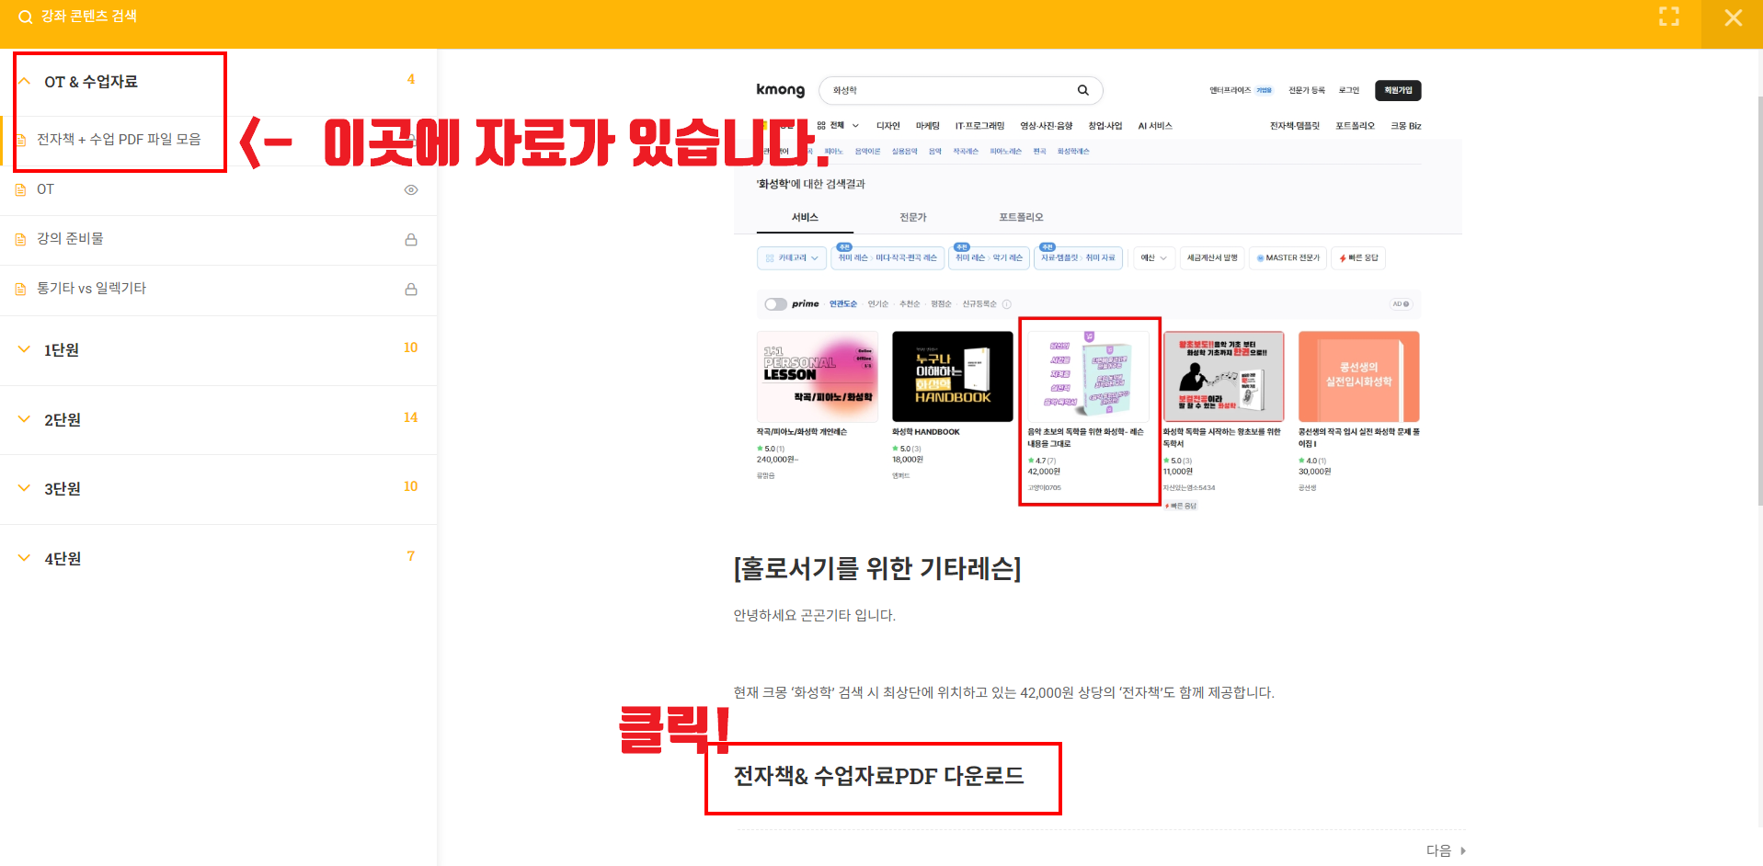Collapse the OT & 수업자료 section
The image size is (1763, 866).
[25, 82]
